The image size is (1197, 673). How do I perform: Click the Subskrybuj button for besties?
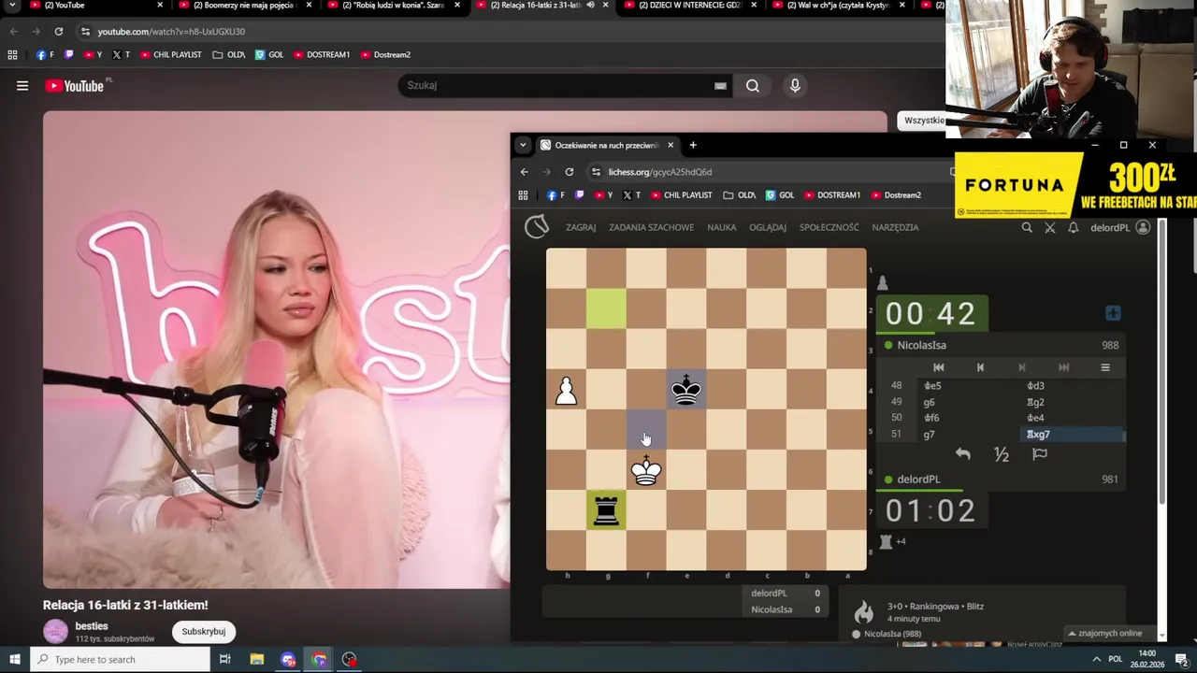[x=203, y=631]
